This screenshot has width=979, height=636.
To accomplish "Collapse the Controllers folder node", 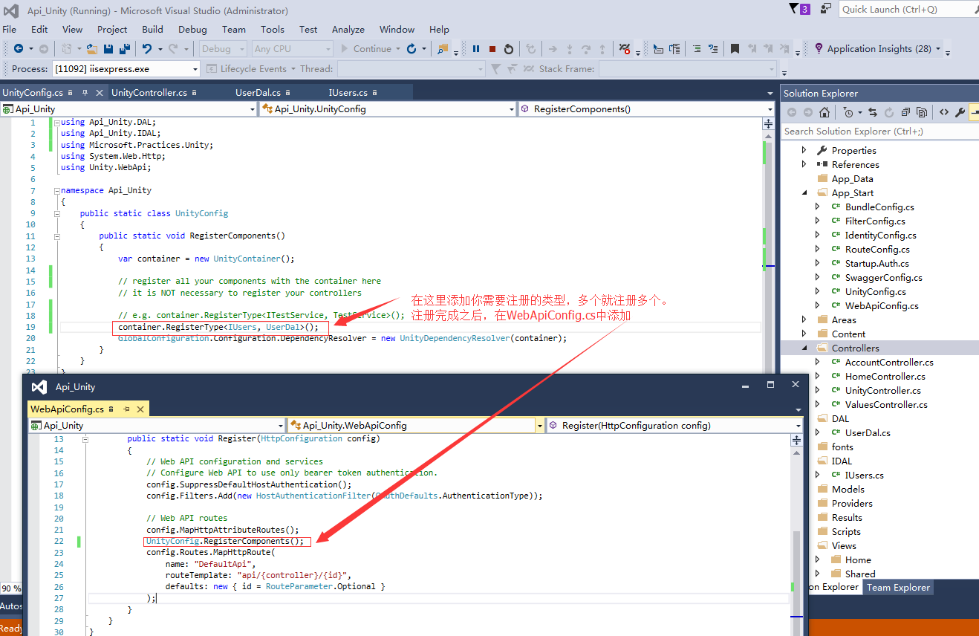I will pos(804,348).
